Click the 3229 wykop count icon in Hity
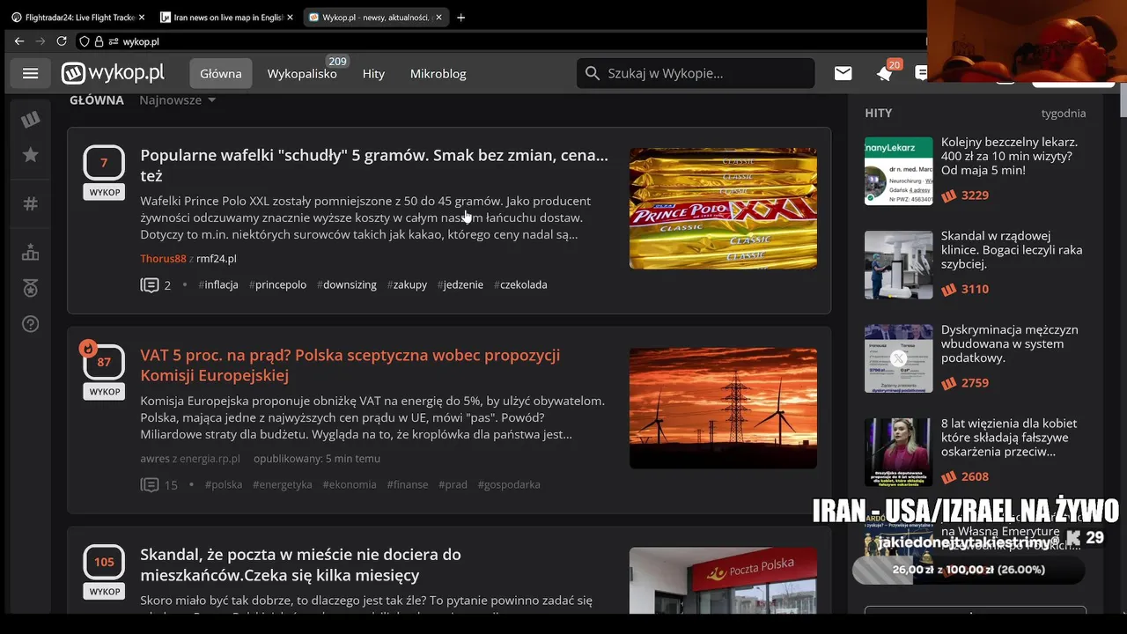 [x=949, y=195]
